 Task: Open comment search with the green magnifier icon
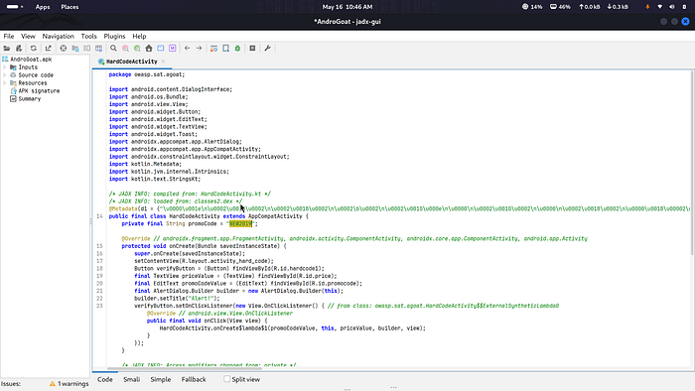pos(137,49)
